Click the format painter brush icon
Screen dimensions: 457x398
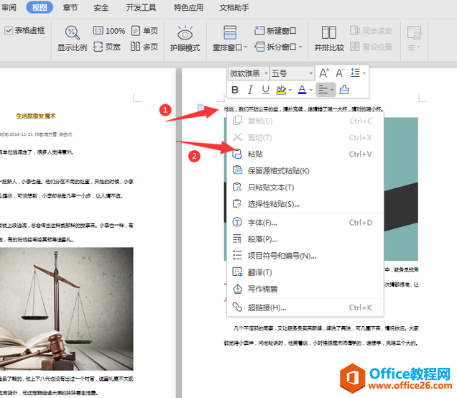(344, 90)
